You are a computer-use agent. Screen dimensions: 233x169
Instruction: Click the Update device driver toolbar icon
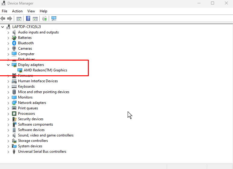tap(45, 19)
